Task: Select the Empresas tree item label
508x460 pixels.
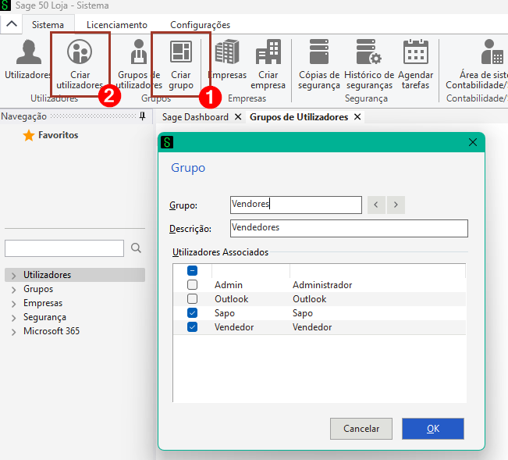Action: (43, 303)
